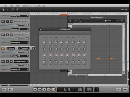The width and height of the screenshot is (130, 97).
Task: Solo the lower Audio Channel track
Action: click(x=8, y=35)
